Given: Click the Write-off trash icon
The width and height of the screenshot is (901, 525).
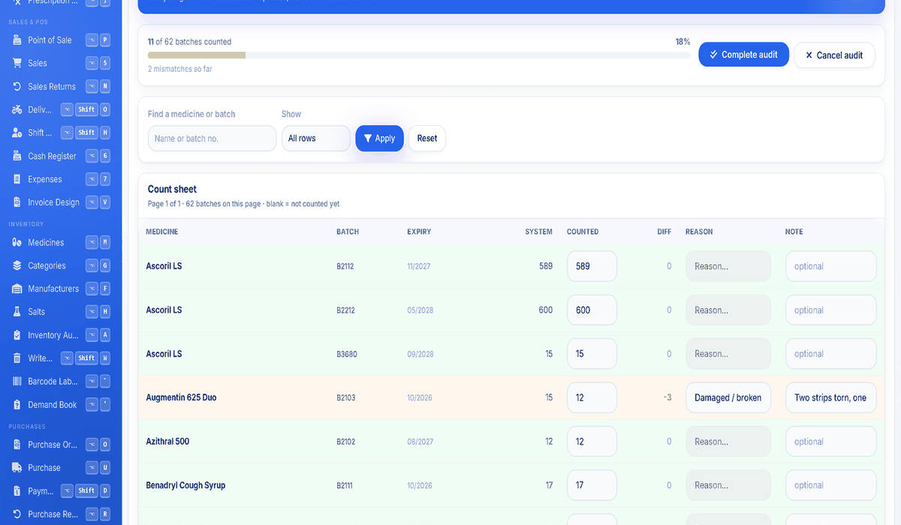Looking at the screenshot, I should 17,358.
